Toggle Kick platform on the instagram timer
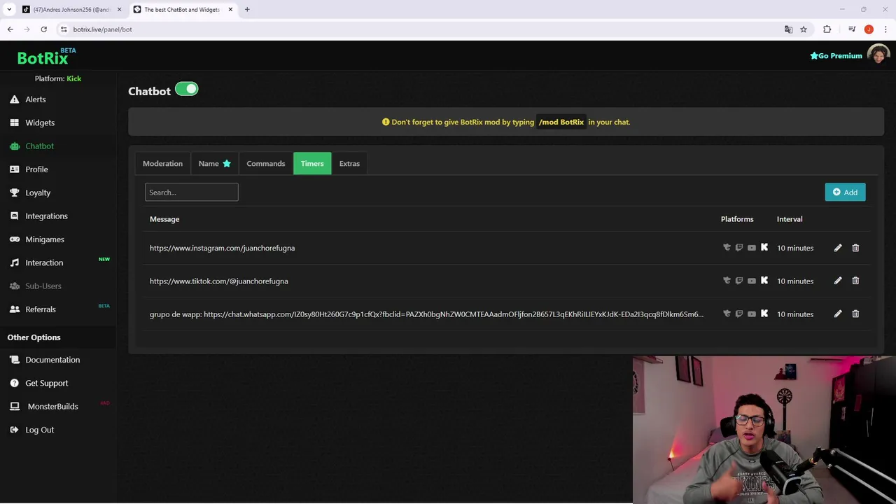The height and width of the screenshot is (504, 896). pos(764,247)
